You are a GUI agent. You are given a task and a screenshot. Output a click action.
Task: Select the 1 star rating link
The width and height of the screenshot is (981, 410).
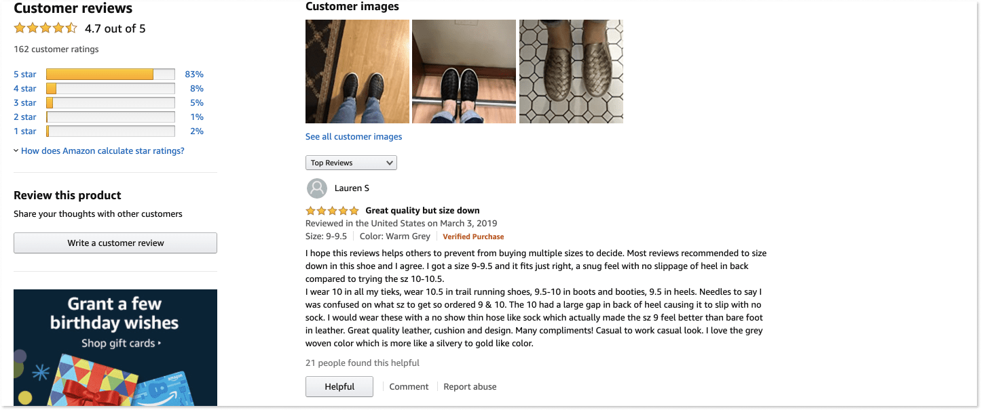(x=25, y=131)
